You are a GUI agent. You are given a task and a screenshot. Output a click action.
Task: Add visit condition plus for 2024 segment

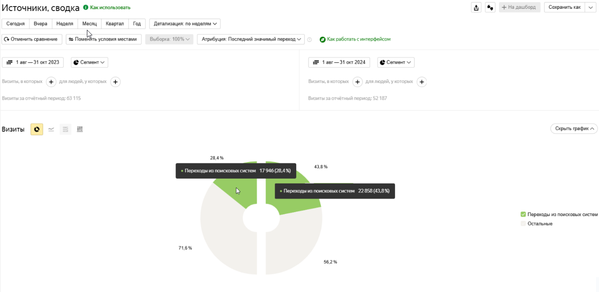pyautogui.click(x=358, y=82)
